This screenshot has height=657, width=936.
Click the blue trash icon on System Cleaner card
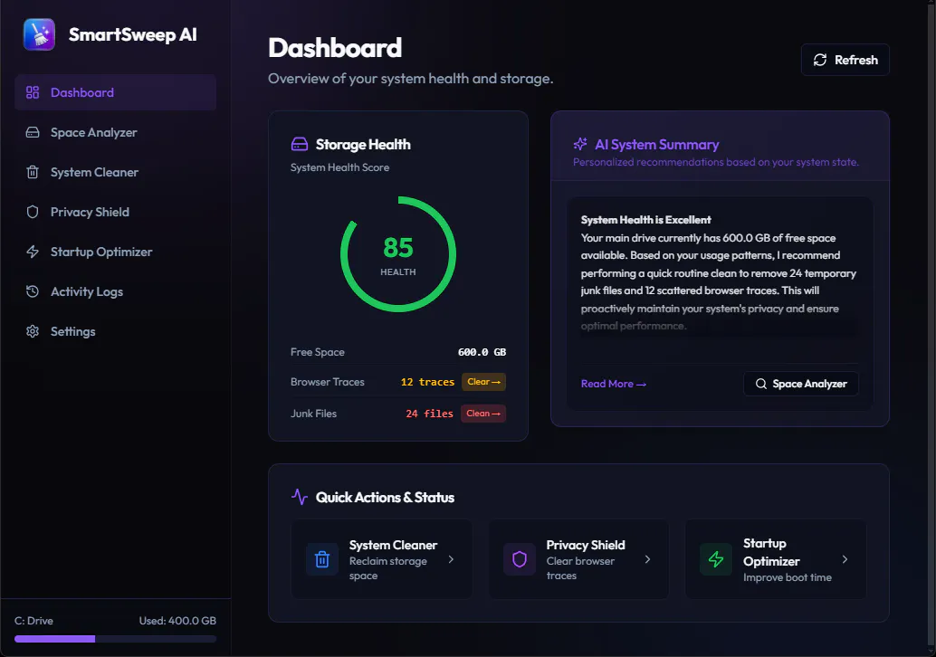(322, 559)
